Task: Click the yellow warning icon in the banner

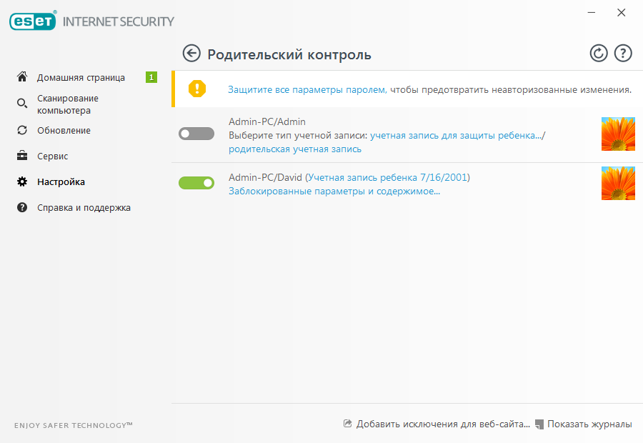Action: pyautogui.click(x=196, y=89)
